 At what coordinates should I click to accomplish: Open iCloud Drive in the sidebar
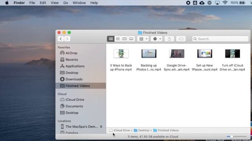point(81,99)
